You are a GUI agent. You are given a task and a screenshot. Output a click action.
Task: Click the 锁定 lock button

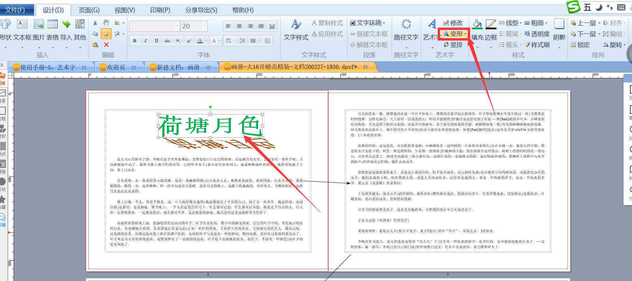point(580,45)
